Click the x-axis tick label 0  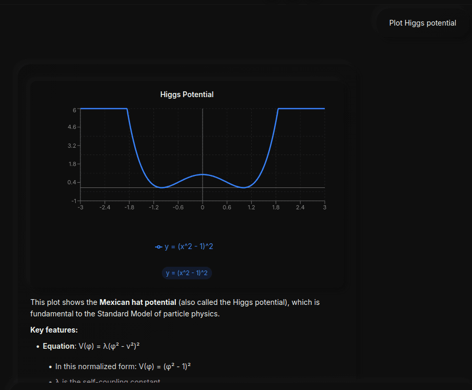(x=203, y=208)
